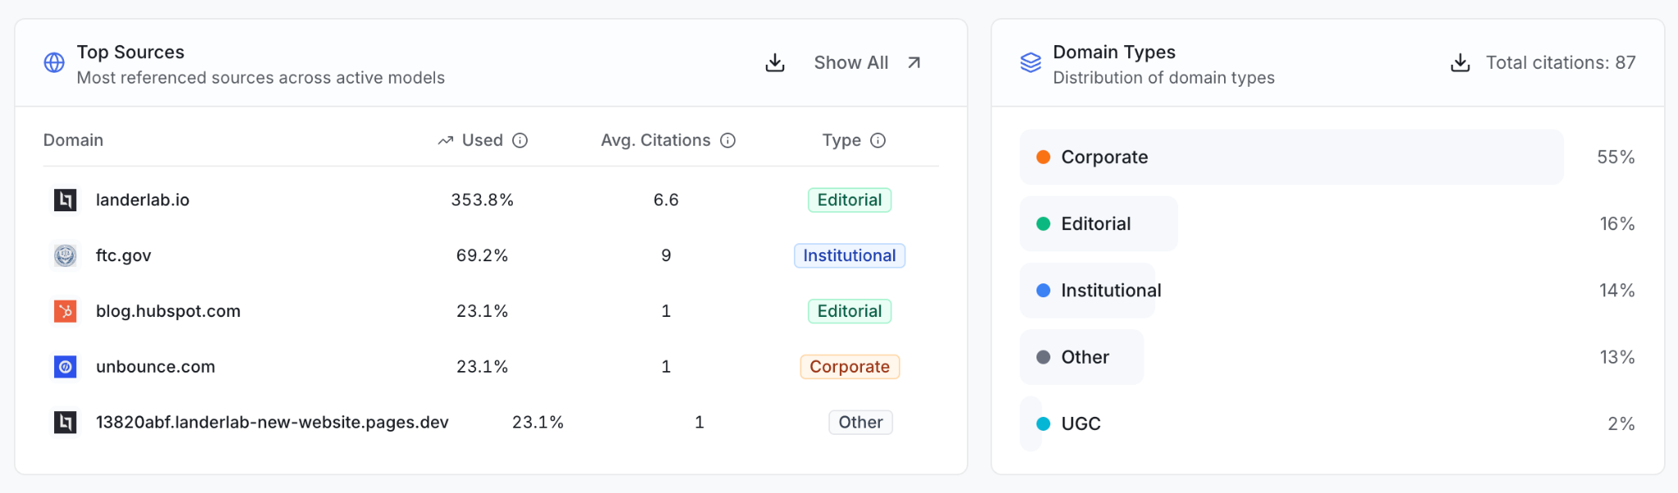Sort by the Used column header
This screenshot has width=1678, height=493.
(x=483, y=141)
